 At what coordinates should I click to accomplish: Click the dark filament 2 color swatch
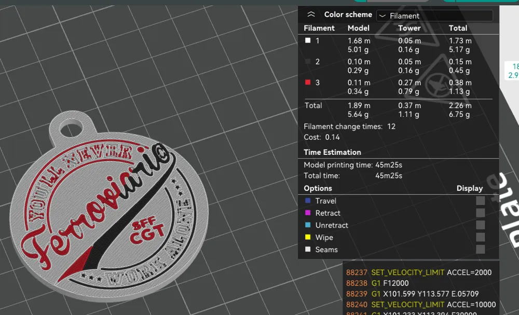308,61
